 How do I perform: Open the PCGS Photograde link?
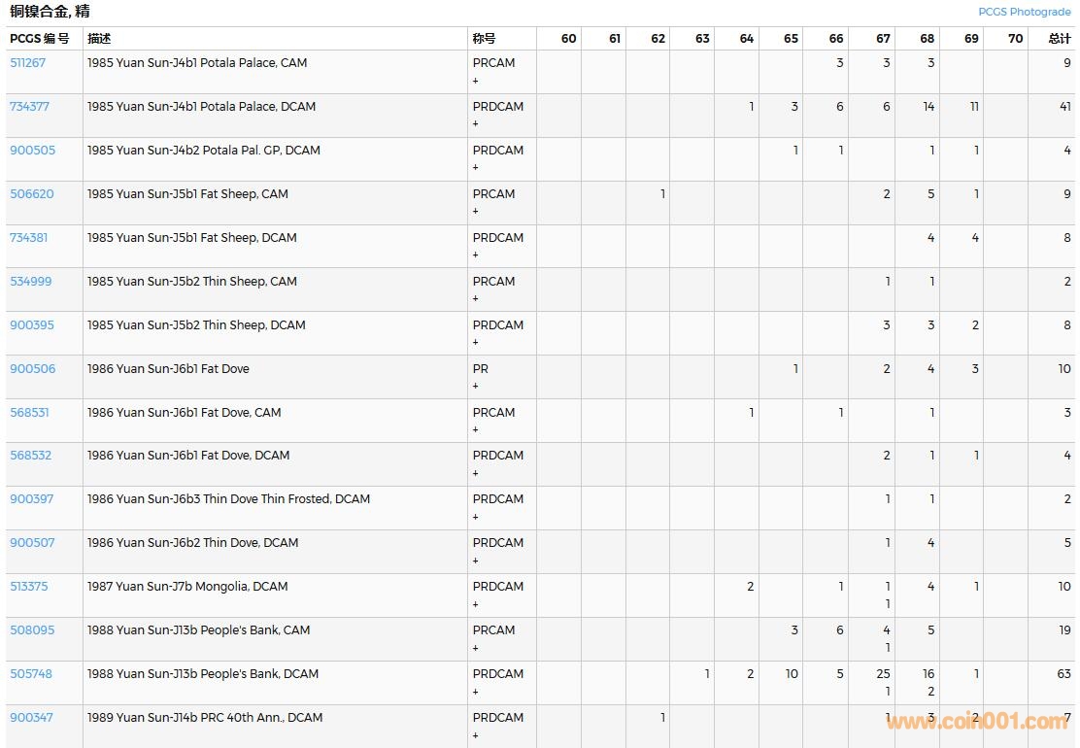[1024, 12]
